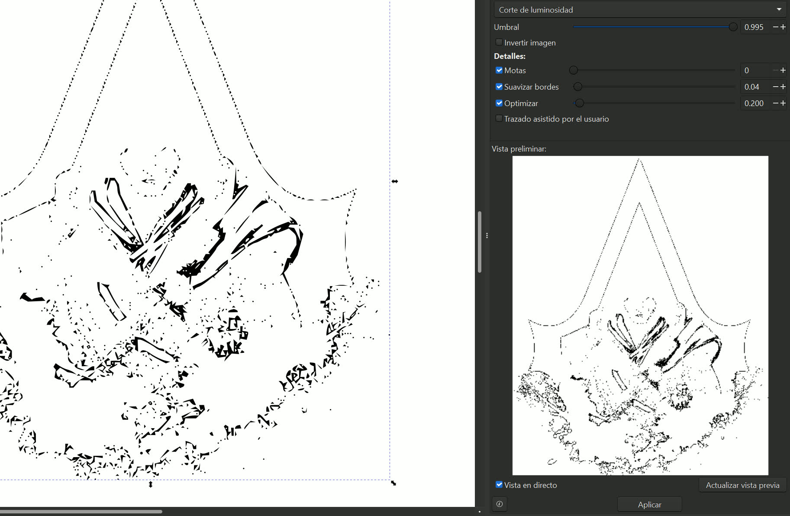Click the panel divider handle dots
Image resolution: width=790 pixels, height=516 pixels.
pos(487,235)
